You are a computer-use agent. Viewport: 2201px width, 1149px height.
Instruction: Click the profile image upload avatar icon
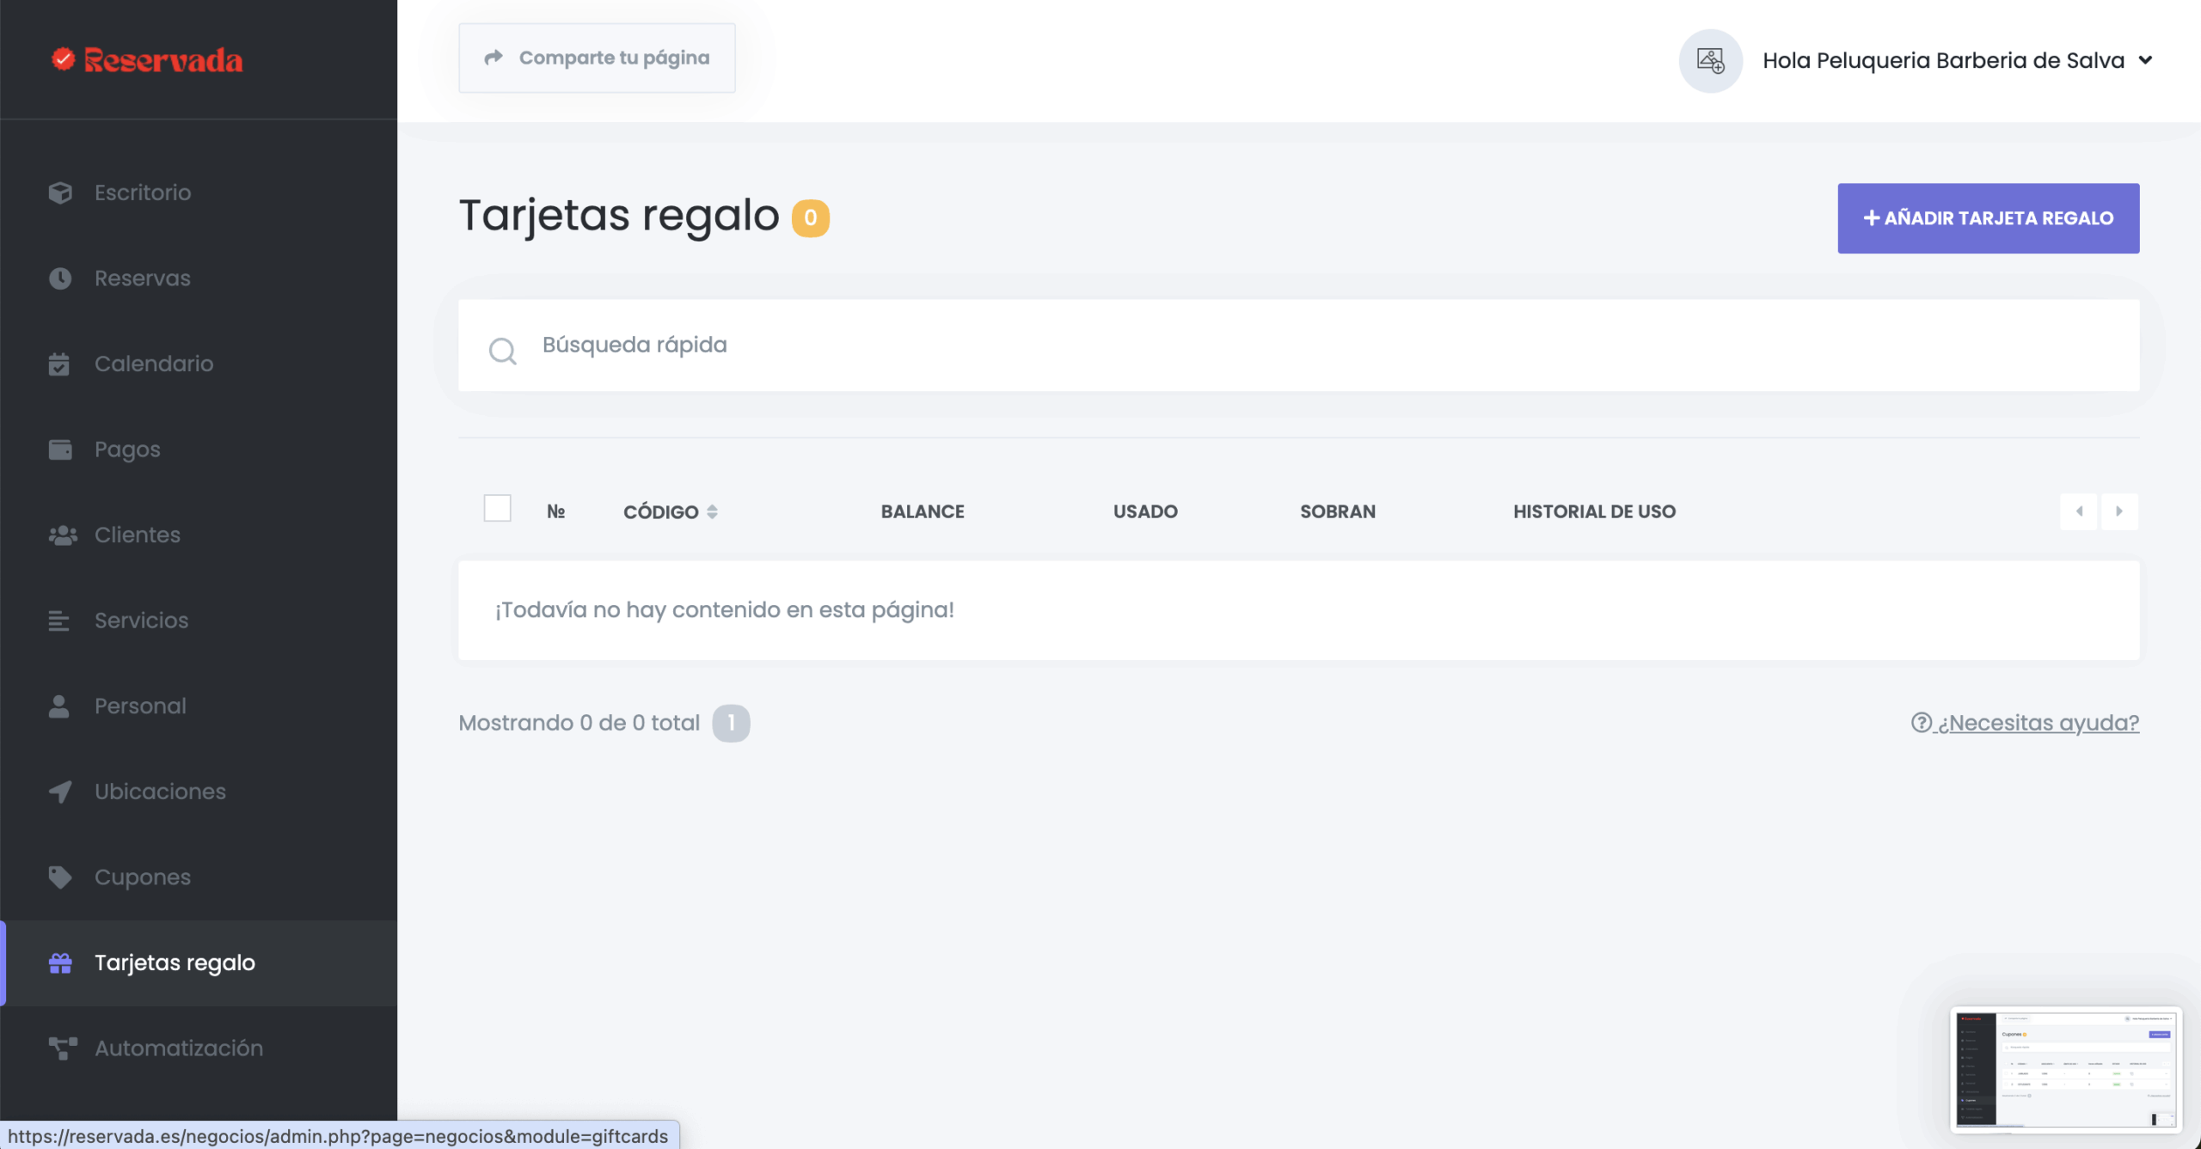pyautogui.click(x=1710, y=61)
